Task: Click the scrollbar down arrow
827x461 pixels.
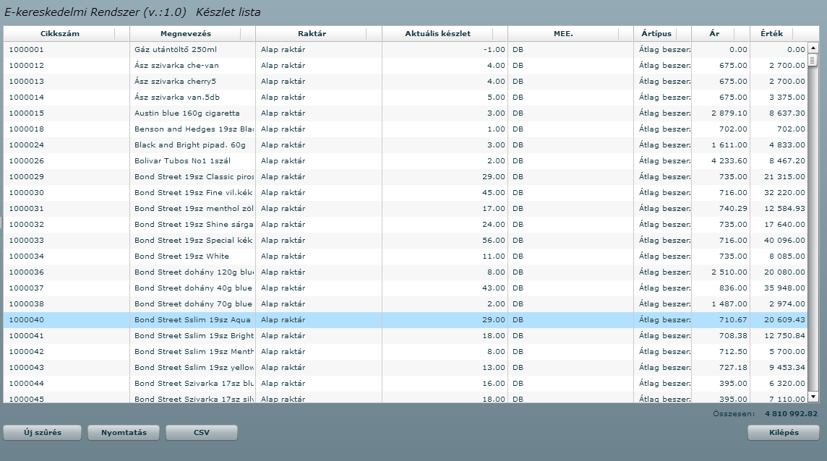Action: pos(813,397)
